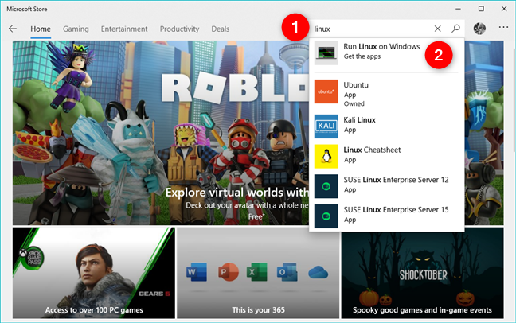Select the Kali Linux suggestion text

tap(359, 120)
